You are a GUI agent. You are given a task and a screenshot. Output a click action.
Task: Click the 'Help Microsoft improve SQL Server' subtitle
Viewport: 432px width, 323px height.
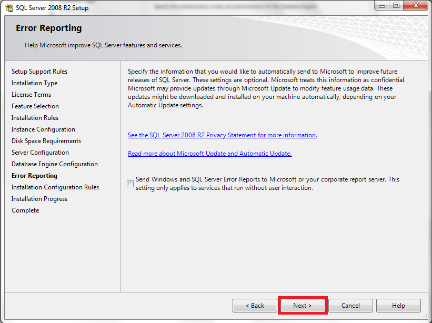pyautogui.click(x=103, y=45)
